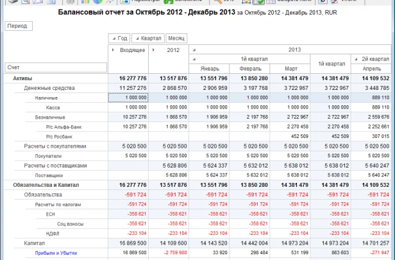Expand the 2012 year column
Viewport: 395px width, 260px height.
click(153, 50)
